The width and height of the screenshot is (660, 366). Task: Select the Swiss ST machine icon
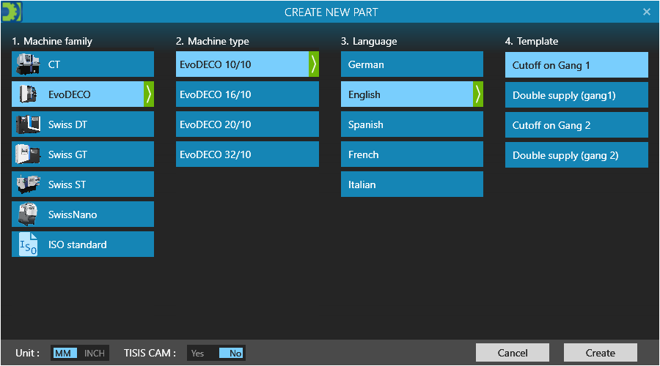click(29, 184)
